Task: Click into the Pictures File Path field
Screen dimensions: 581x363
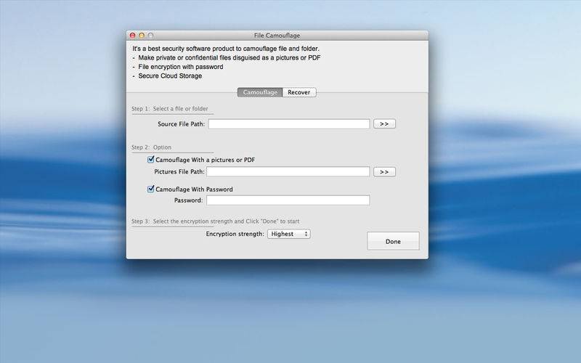Action: 288,172
